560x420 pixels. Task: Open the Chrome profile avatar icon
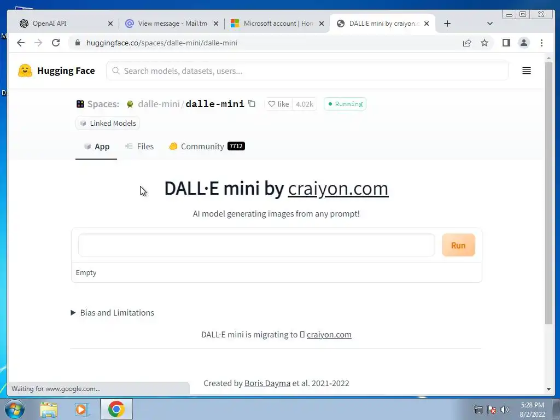(523, 43)
